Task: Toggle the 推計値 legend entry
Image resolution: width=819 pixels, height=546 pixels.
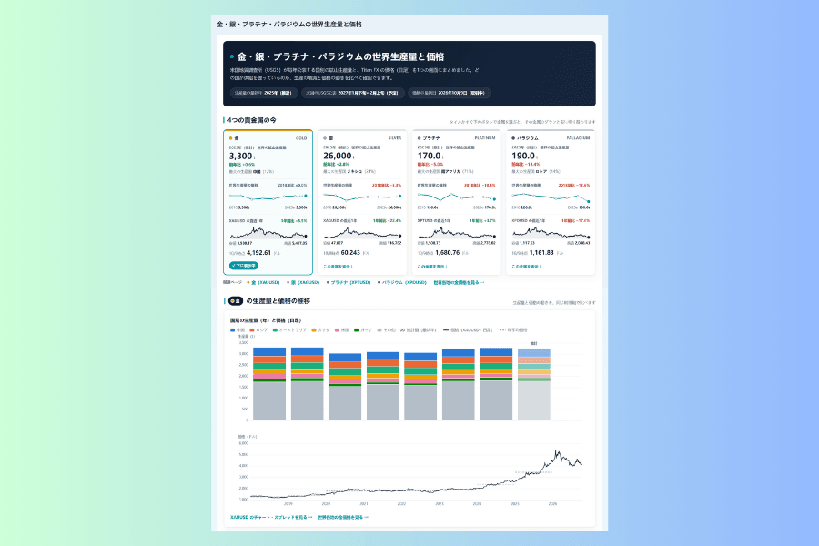Action: coord(418,330)
